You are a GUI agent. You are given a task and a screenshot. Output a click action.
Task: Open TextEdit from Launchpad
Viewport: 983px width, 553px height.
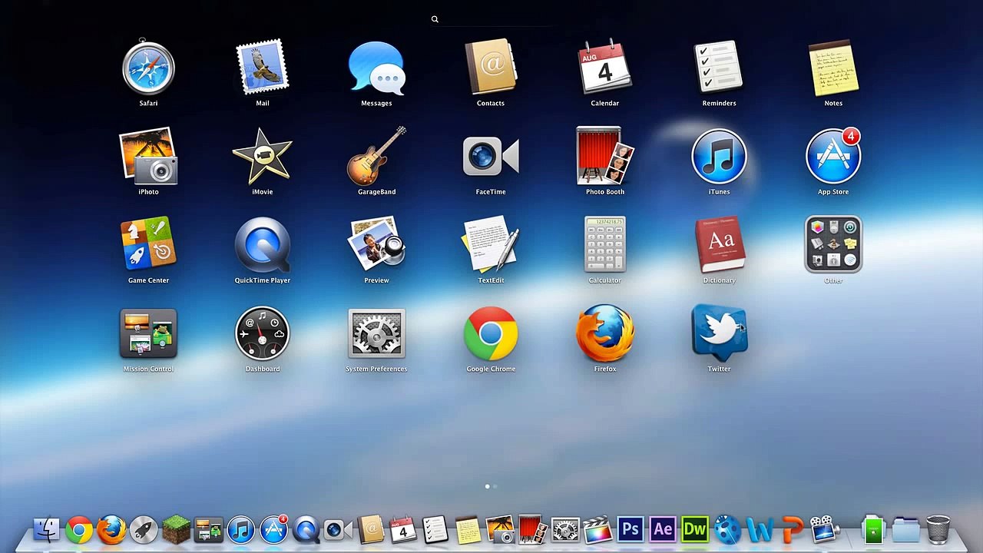491,245
